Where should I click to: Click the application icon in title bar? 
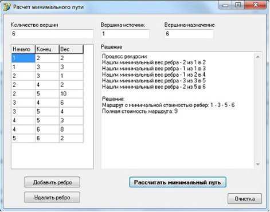coord(7,7)
